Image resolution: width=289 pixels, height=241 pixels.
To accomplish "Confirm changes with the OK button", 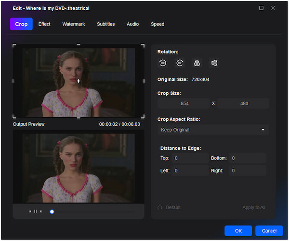I will (238, 231).
